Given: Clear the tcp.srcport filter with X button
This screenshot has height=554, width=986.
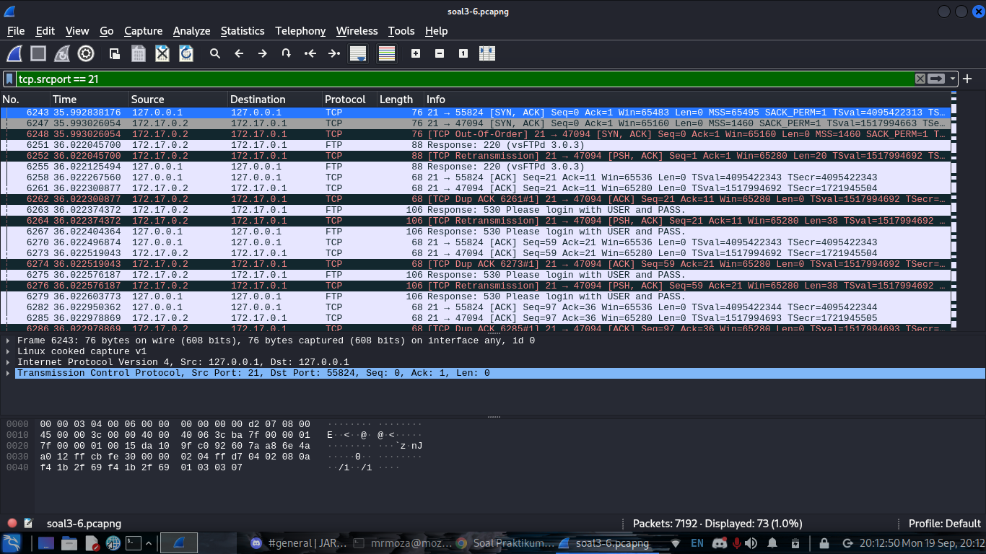Looking at the screenshot, I should [x=920, y=79].
